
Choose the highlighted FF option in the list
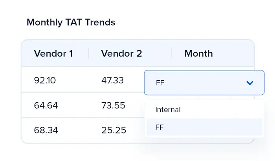point(159,127)
